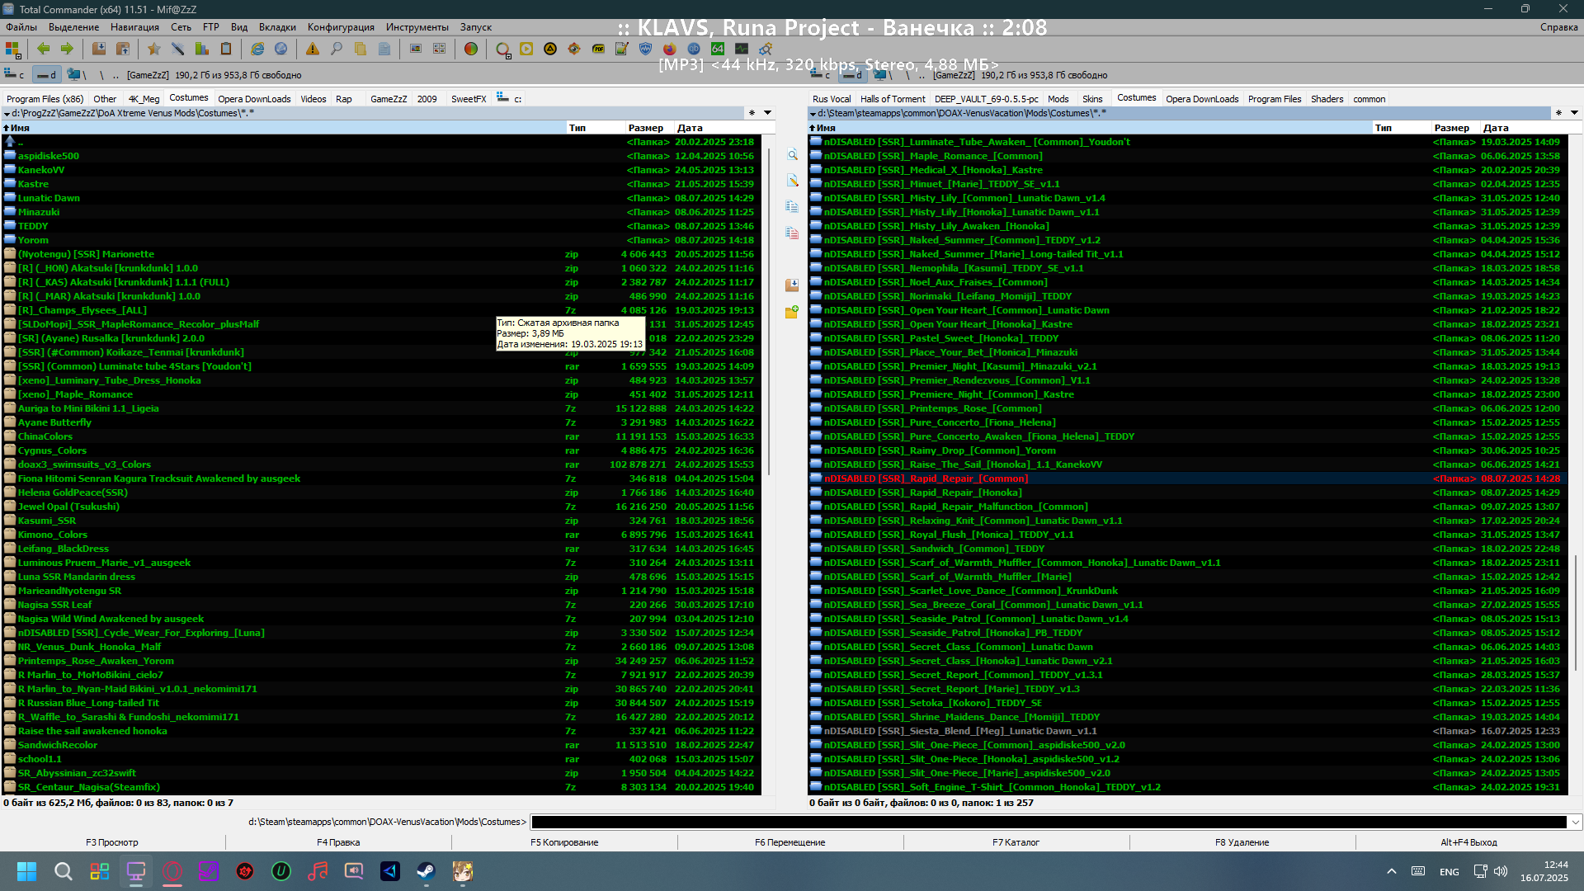This screenshot has height=891, width=1584.
Task: Open Windows taskbar search
Action: click(x=63, y=871)
